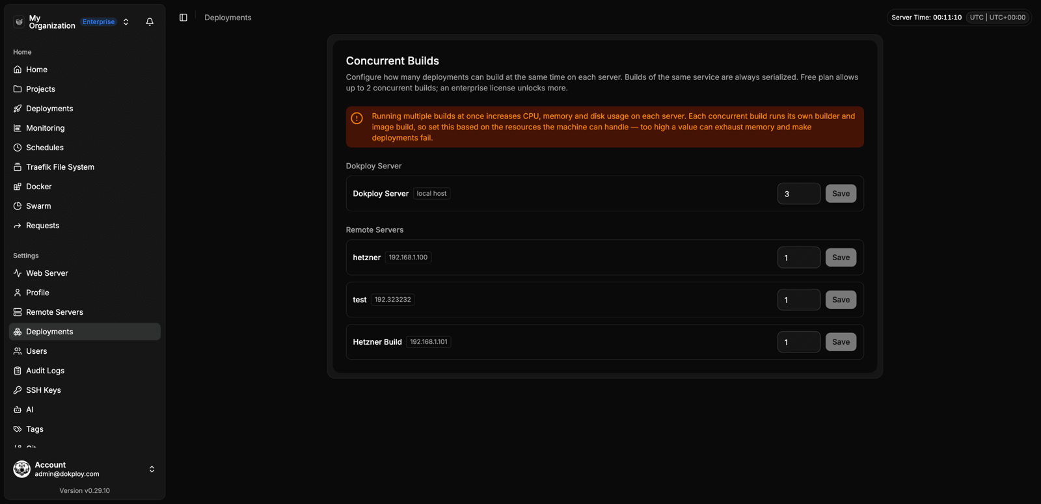
Task: Open Docker section
Action: [x=85, y=187]
